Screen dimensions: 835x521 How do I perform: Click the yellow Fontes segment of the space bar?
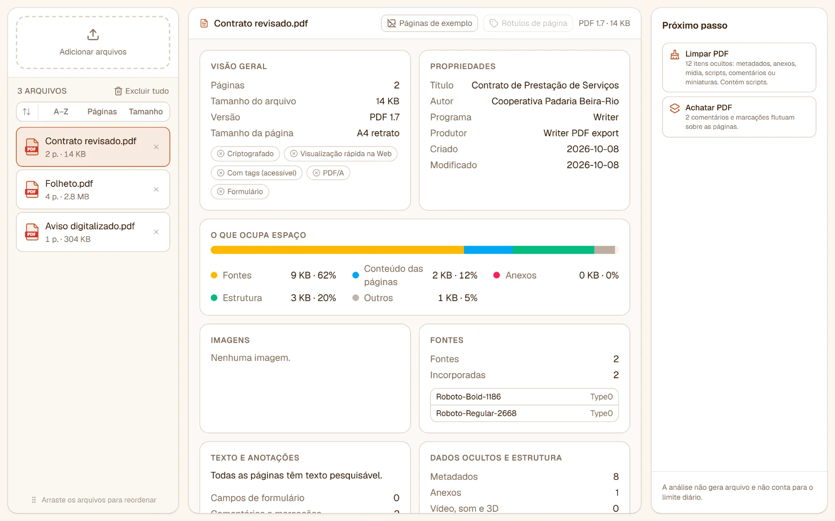coord(337,250)
